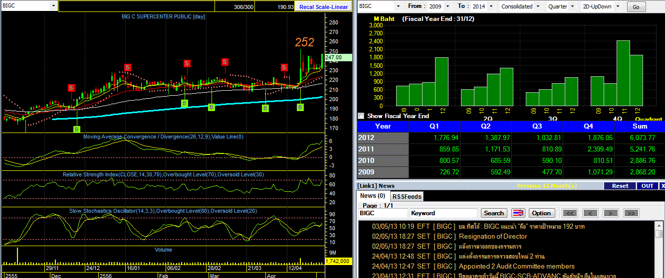Click the Slow Stochastics Oscillator title

[163, 211]
